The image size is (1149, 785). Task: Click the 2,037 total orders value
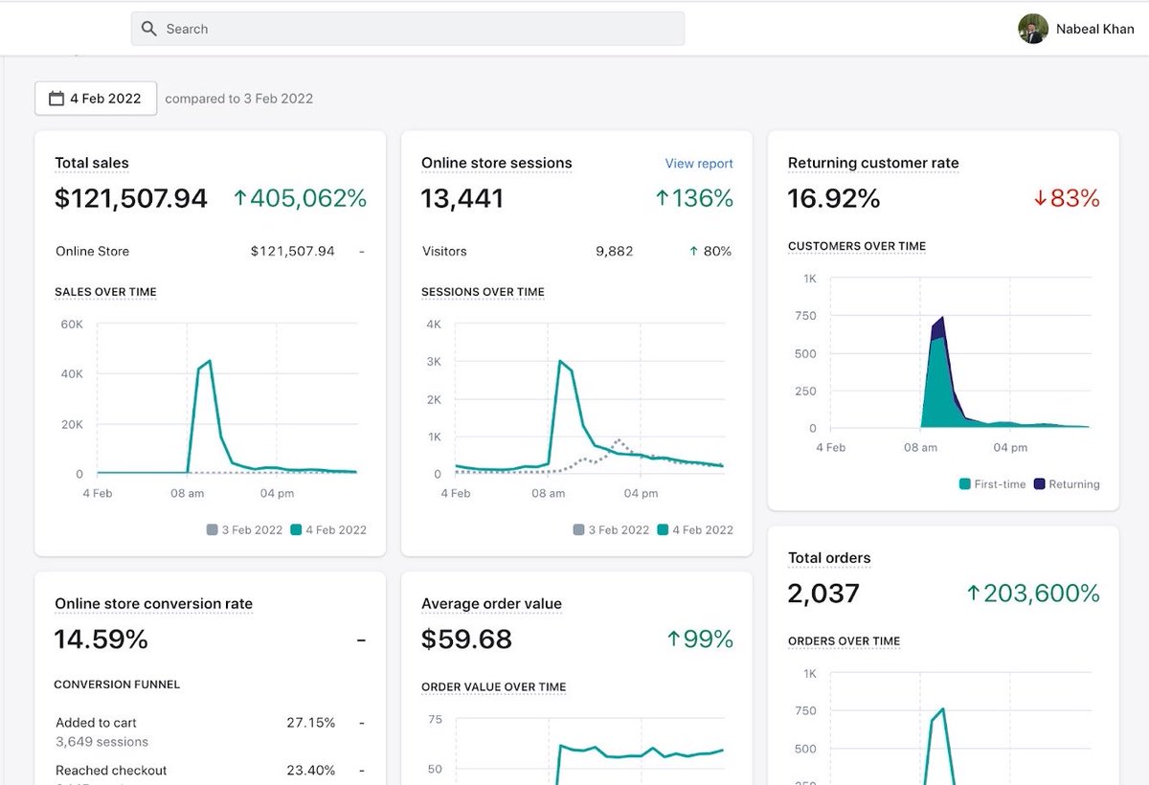click(823, 594)
